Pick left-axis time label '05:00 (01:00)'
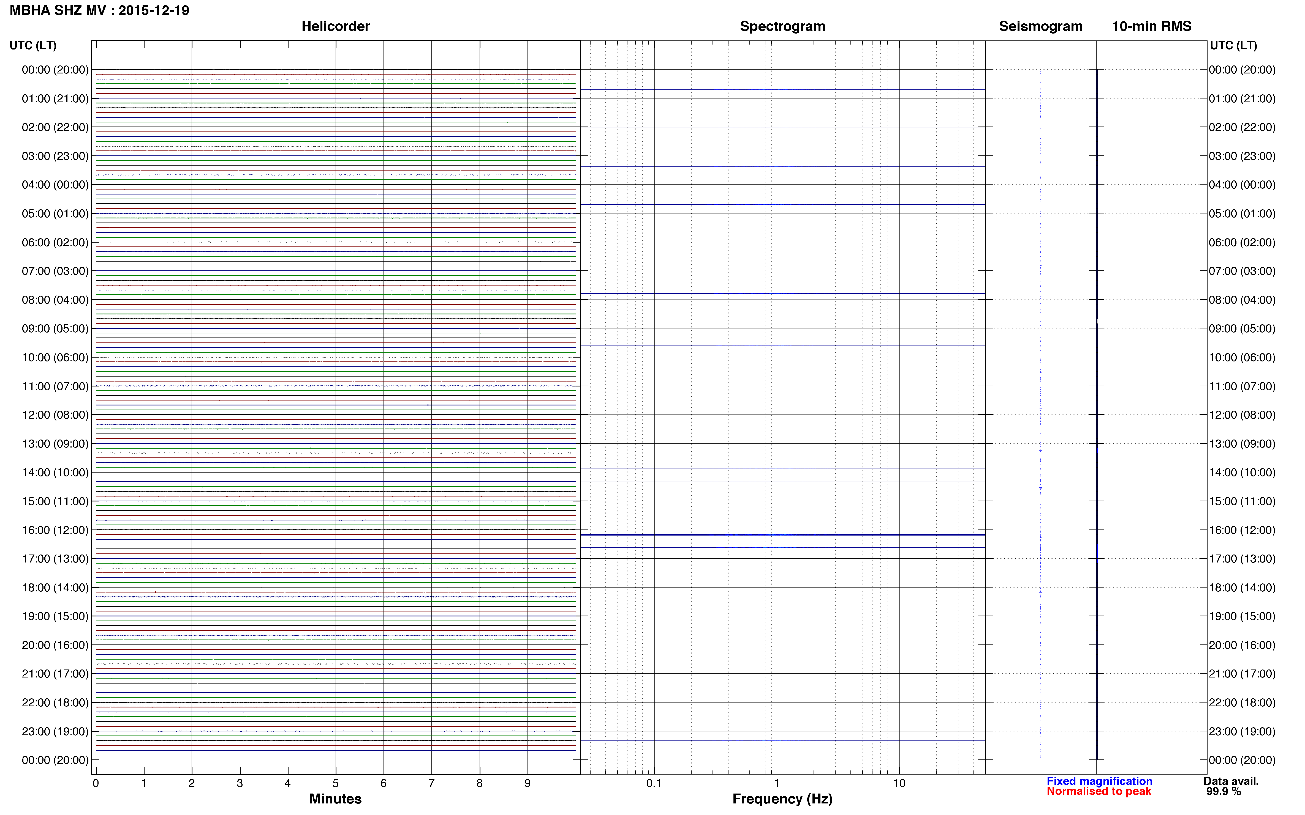Image resolution: width=1305 pixels, height=815 pixels. point(55,213)
